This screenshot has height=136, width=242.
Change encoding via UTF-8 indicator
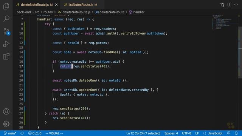pos(186,133)
